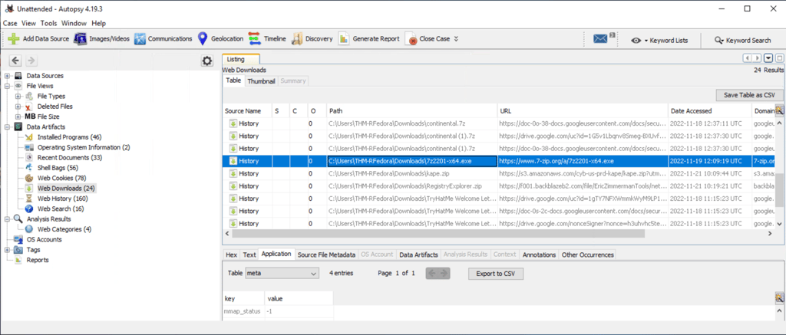This screenshot has width=786, height=335.
Task: Expand the Tags tree node
Action: click(x=8, y=249)
